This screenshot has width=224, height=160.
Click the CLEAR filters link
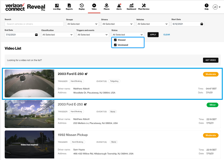[x=167, y=35]
